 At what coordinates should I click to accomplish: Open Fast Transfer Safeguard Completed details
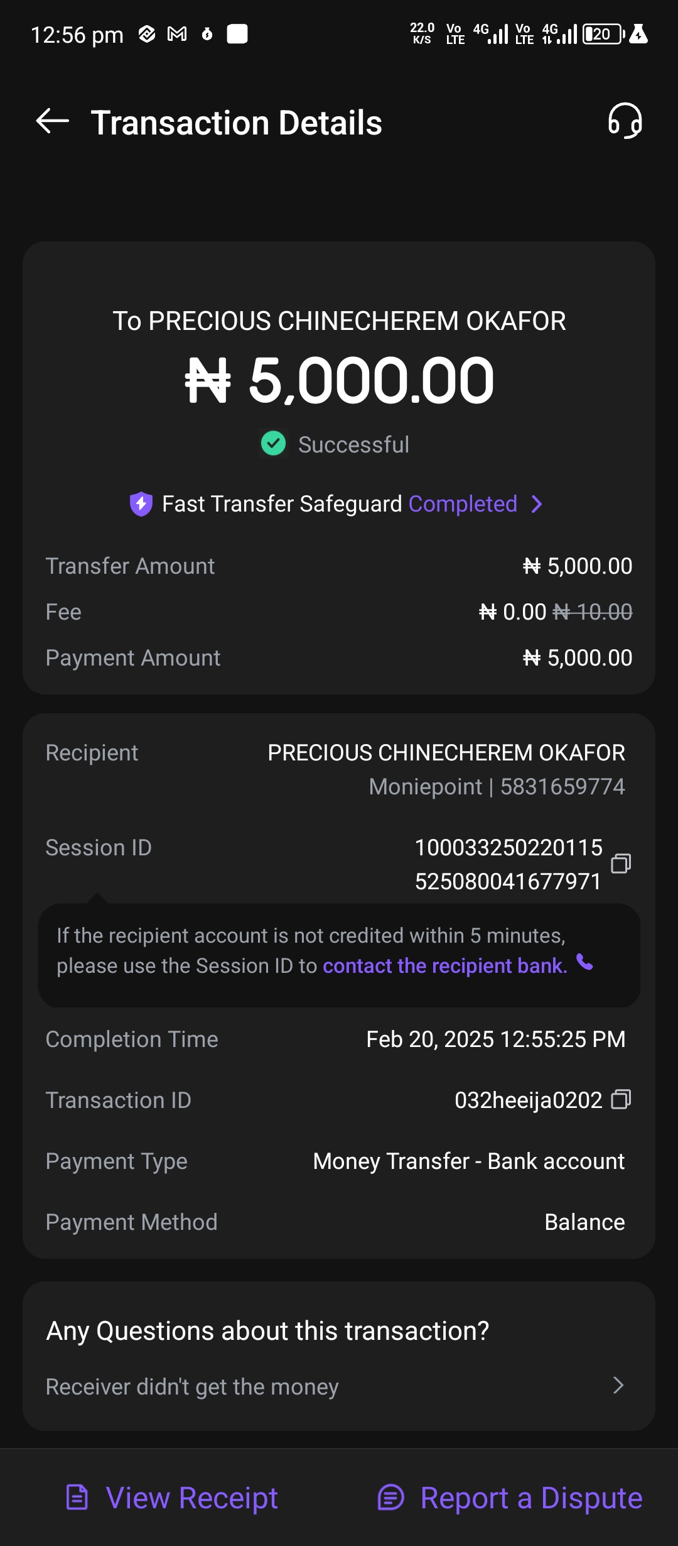click(463, 504)
